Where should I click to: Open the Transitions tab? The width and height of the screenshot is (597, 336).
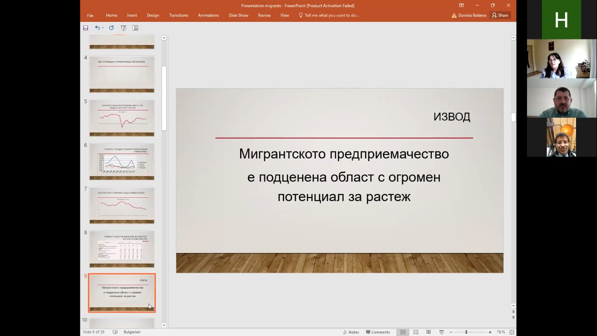[x=179, y=15]
